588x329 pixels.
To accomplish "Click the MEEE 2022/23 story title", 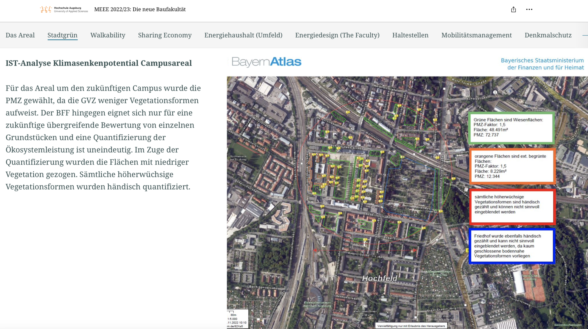I will (140, 10).
